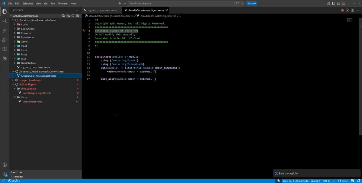The image size is (362, 183).
Task: Open Explorer views and more actions menu
Action: pyautogui.click(x=77, y=10)
